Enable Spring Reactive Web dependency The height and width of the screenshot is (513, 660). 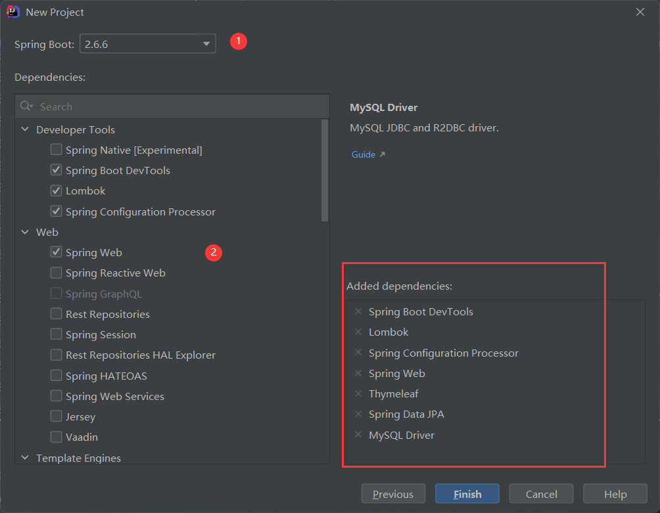tap(57, 273)
